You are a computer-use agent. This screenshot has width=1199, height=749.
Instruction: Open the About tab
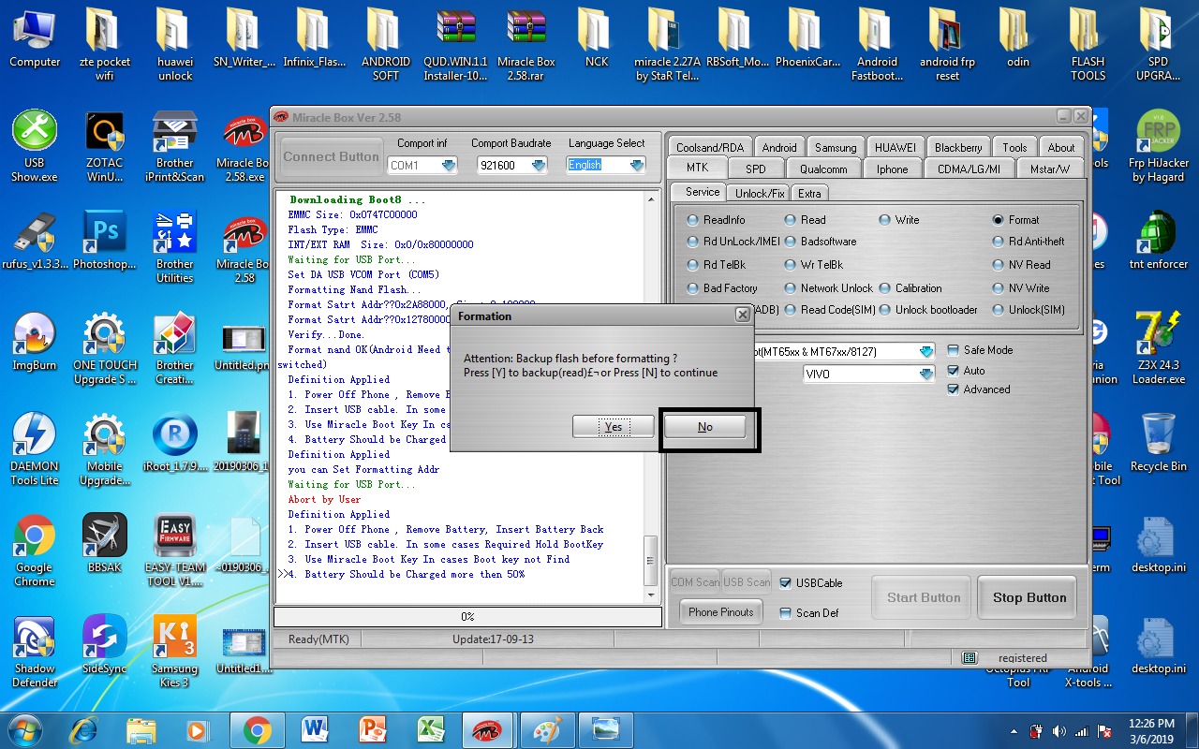coord(1061,148)
